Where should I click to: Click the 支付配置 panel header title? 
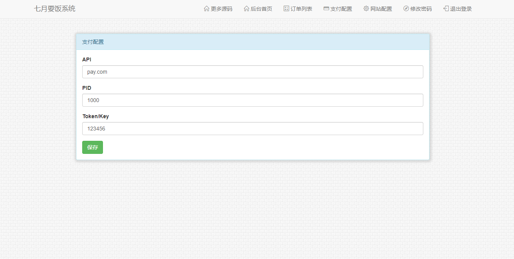click(x=93, y=42)
